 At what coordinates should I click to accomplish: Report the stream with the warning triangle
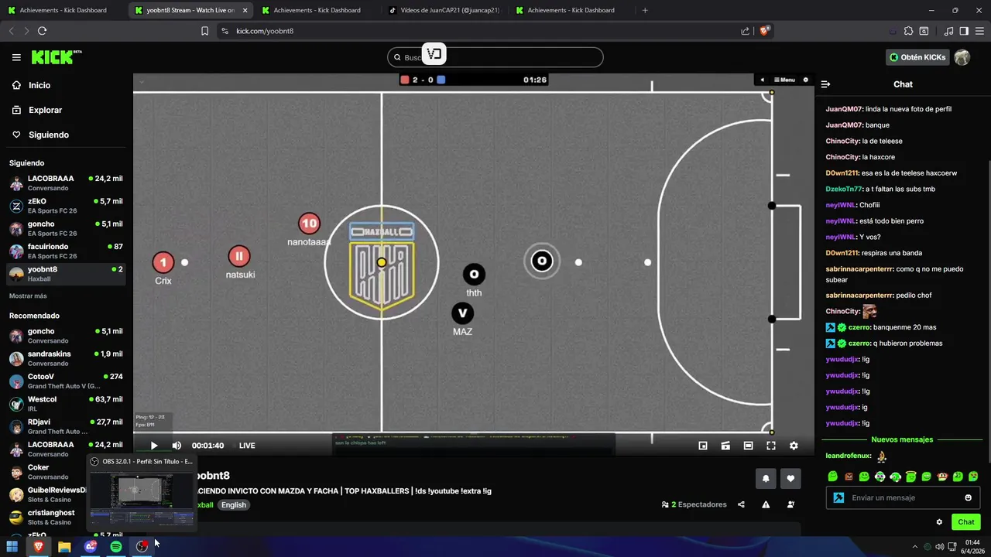click(x=766, y=504)
